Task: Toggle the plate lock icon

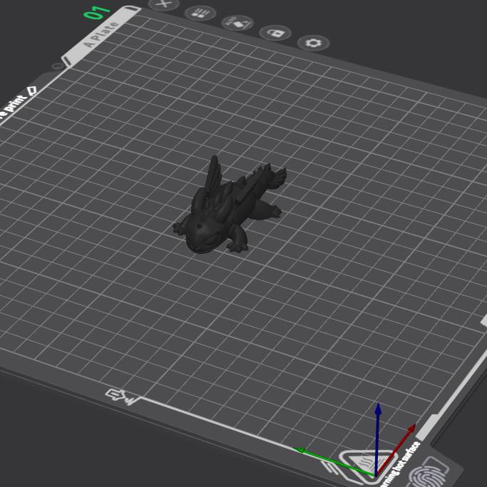Action: click(275, 33)
